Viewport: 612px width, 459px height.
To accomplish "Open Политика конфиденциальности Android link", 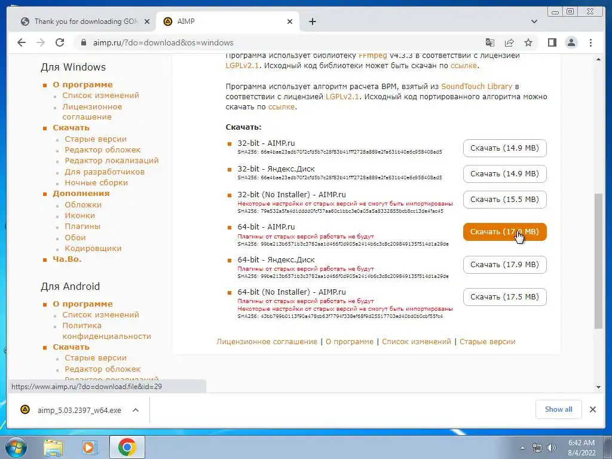I will 106,331.
